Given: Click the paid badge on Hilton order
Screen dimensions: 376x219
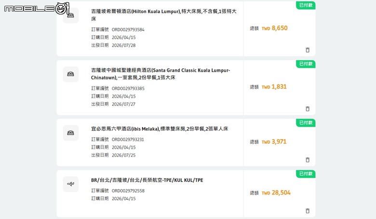Looking at the screenshot, I should coord(306,5).
